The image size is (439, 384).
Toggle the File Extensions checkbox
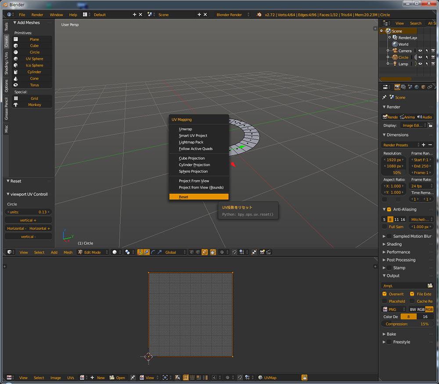[x=412, y=294]
